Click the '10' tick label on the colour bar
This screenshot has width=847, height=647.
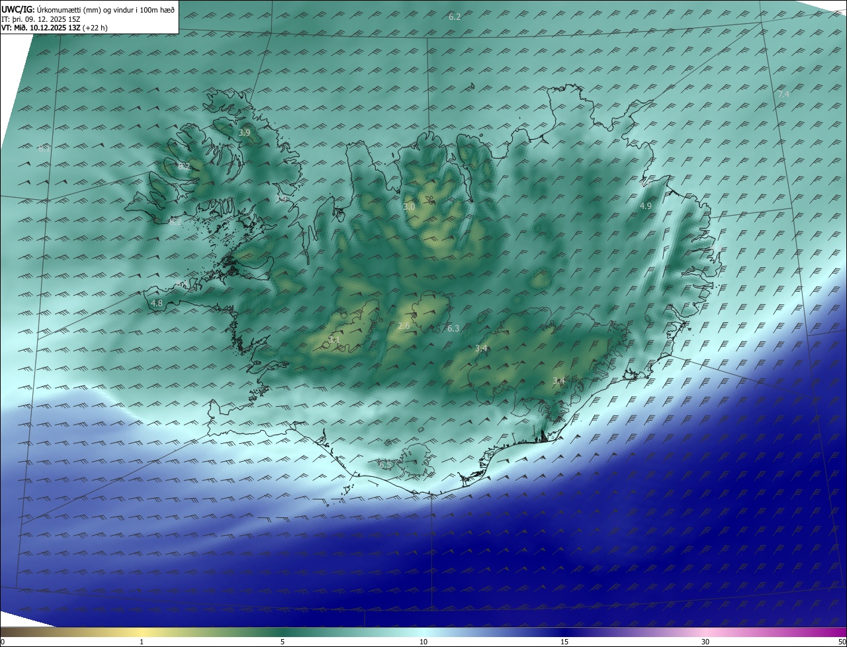tap(423, 642)
